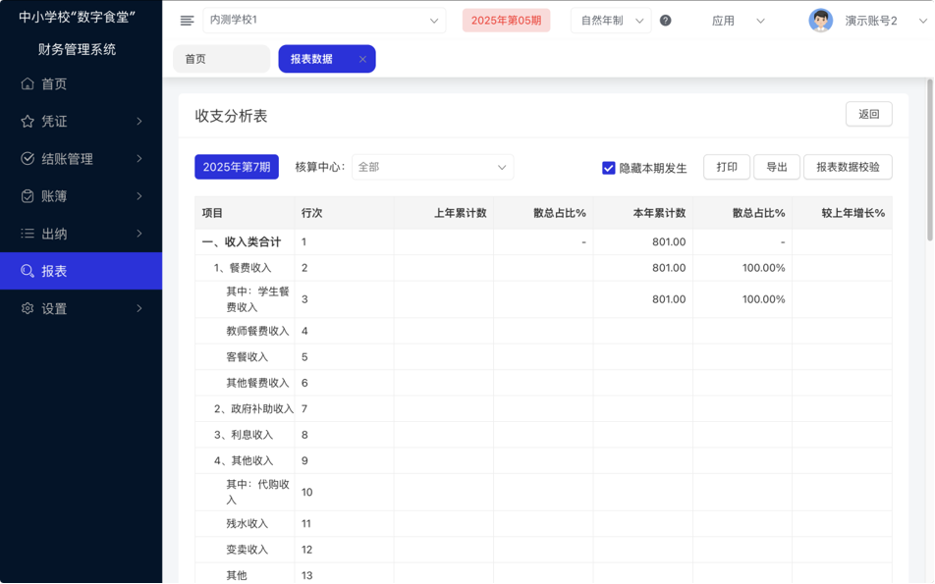Click the help question mark icon

(665, 21)
